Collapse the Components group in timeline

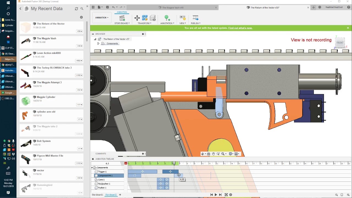point(92,168)
